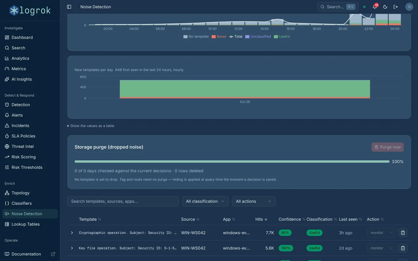Expand the Key file operation row
This screenshot has height=261, width=418.
click(72, 248)
